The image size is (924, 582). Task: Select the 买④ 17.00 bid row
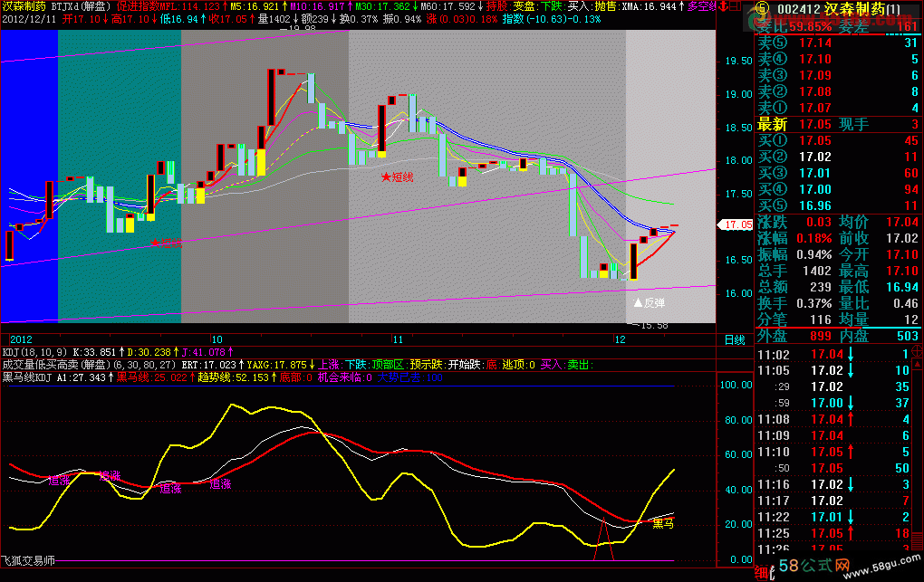[x=838, y=189]
